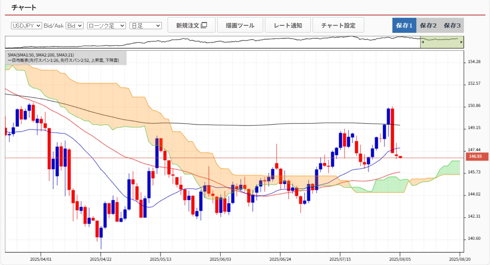The height and width of the screenshot is (265, 490).
Task: Click the レート通知 rate alert button
Action: click(288, 25)
